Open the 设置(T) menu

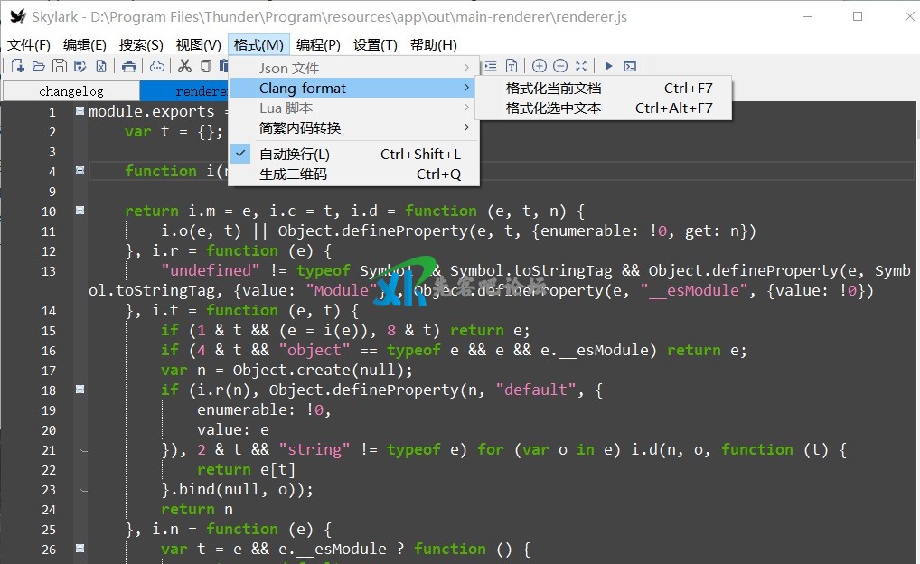pyautogui.click(x=375, y=45)
